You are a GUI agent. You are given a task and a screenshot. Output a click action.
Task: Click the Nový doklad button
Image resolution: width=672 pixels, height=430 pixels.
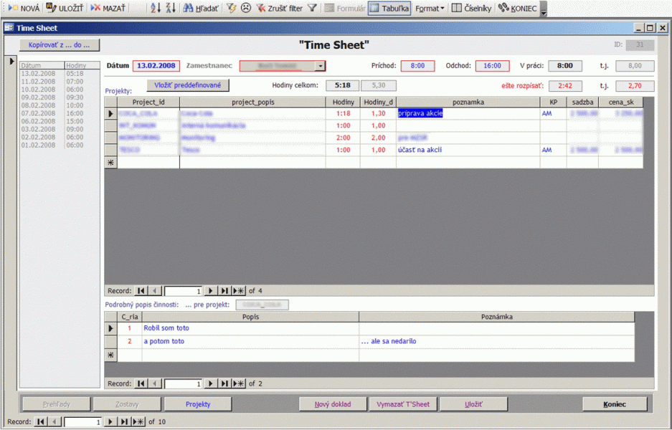(x=333, y=404)
